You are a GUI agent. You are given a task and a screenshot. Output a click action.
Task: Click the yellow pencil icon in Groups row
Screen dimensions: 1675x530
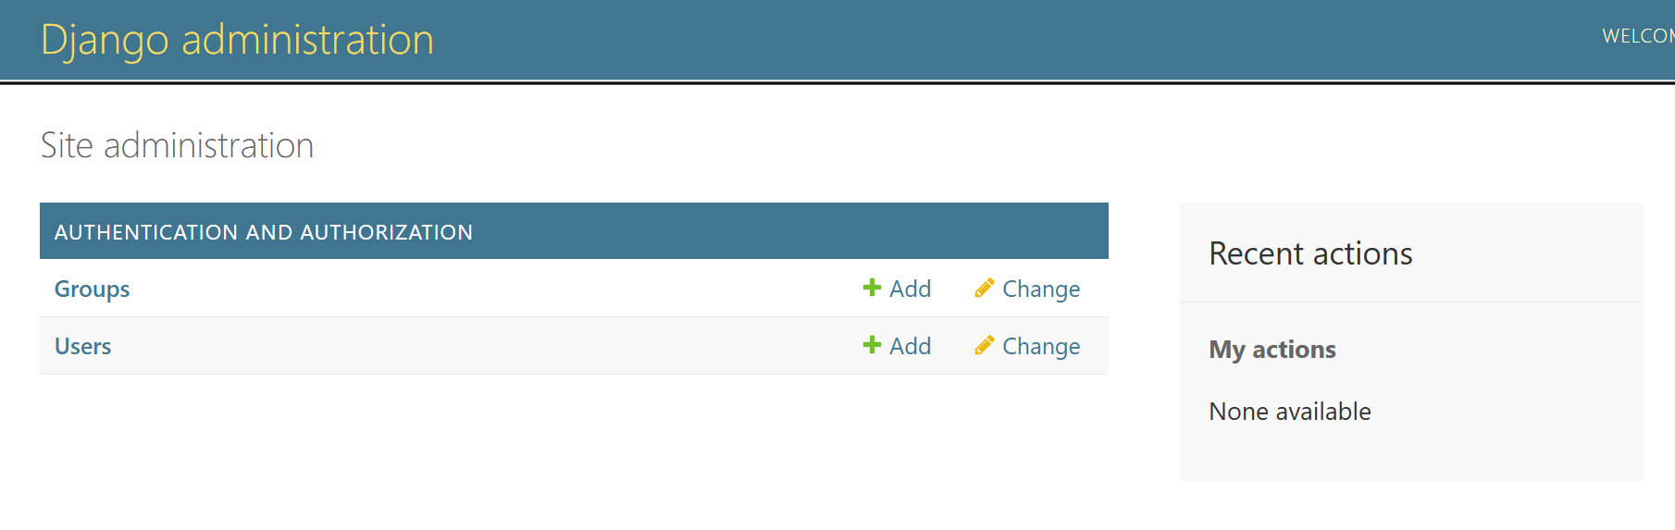985,288
